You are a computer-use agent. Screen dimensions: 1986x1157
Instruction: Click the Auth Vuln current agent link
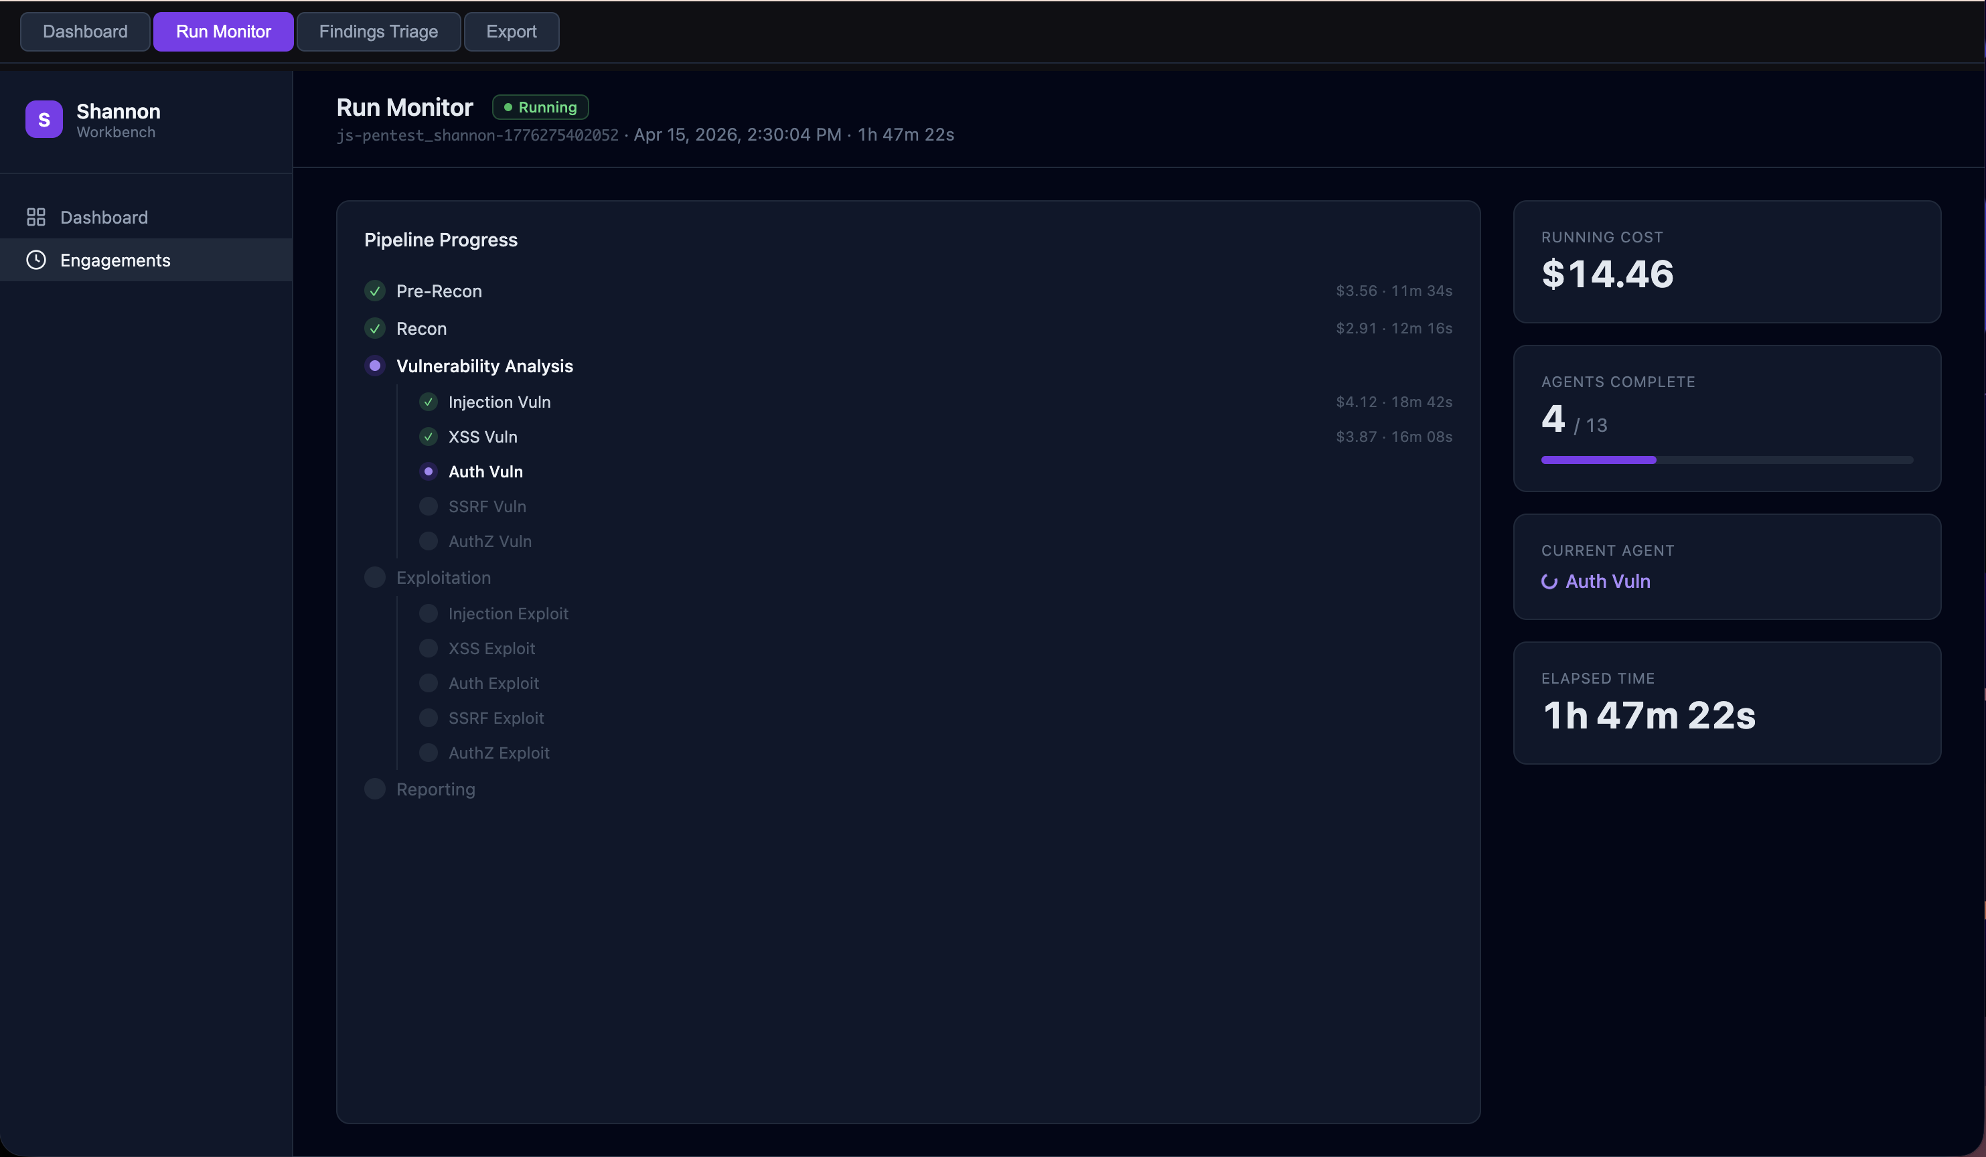click(1608, 582)
